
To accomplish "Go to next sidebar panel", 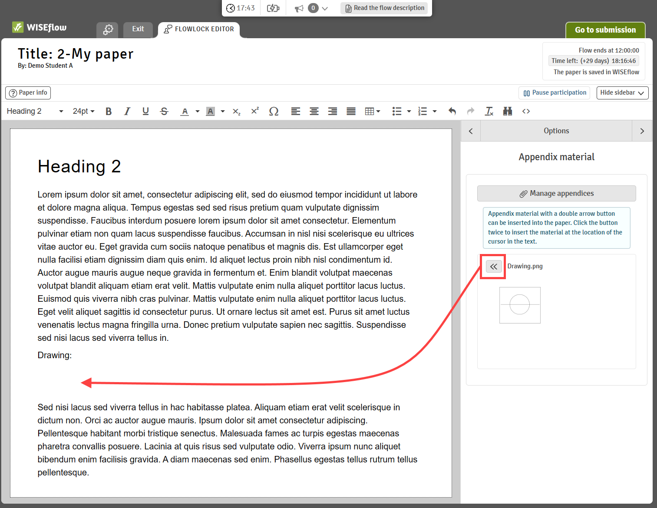I will (x=642, y=131).
